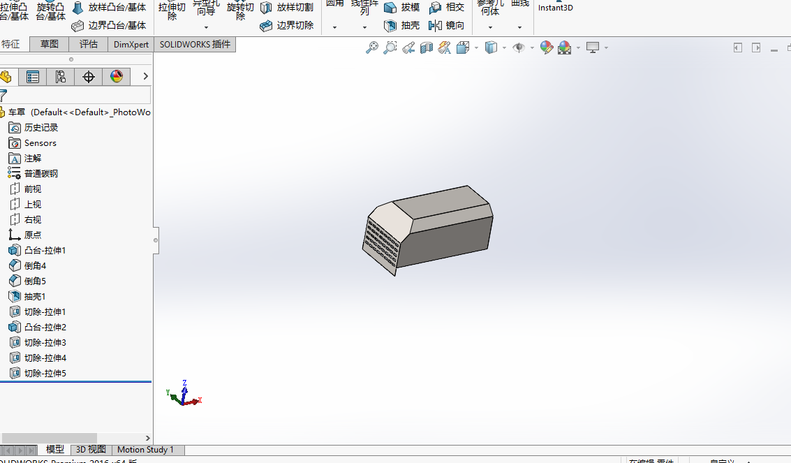This screenshot has width=791, height=463.
Task: Select Annotations item (注解)
Action: click(x=25, y=159)
